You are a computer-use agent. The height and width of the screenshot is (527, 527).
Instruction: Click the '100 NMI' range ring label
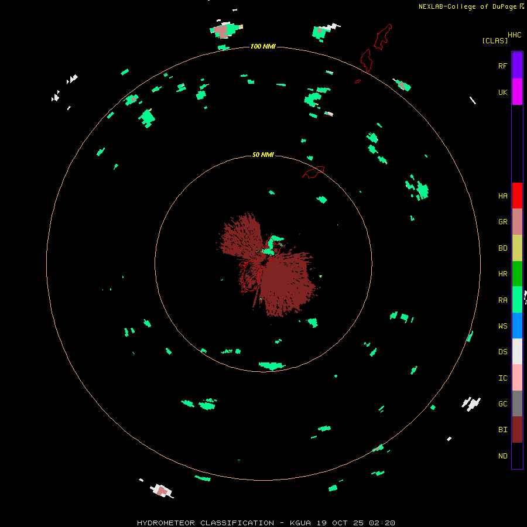(x=263, y=46)
